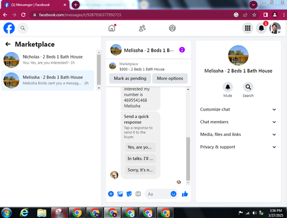Viewport: 287px width, 218px height.
Task: Open Windows Start button
Action: click(6, 213)
